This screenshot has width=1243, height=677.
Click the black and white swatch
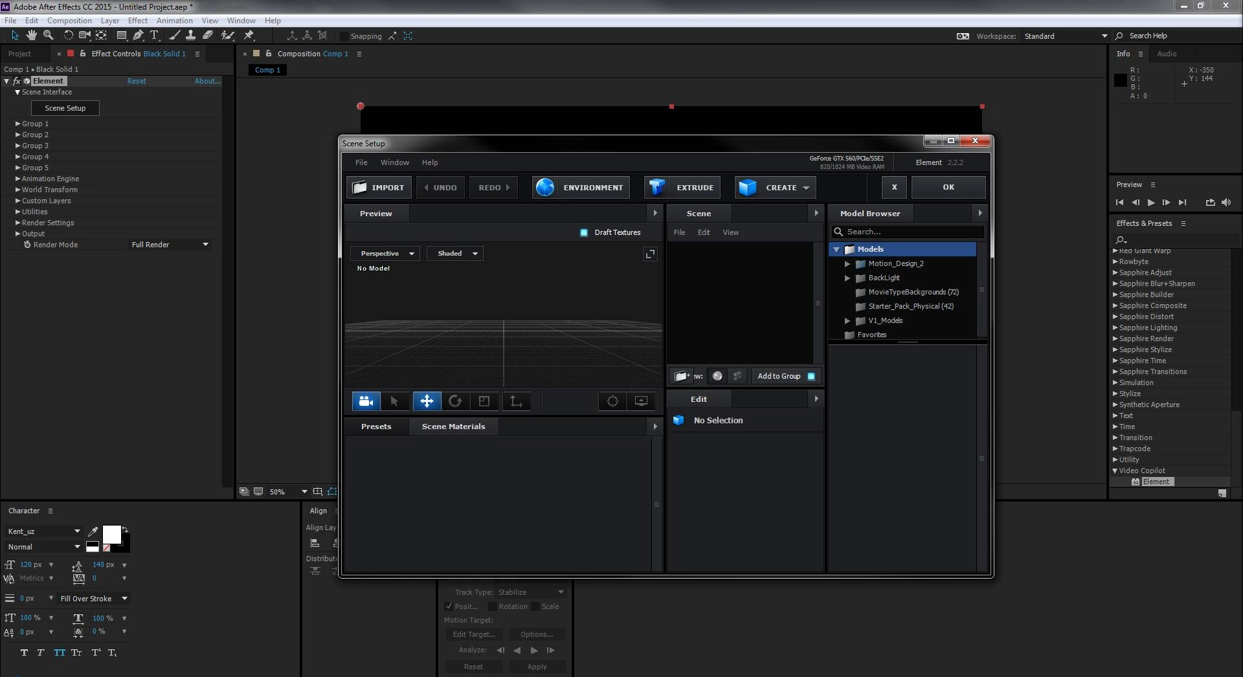[x=93, y=547]
